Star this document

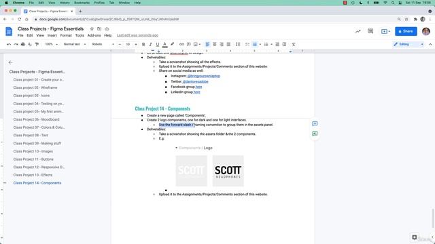point(92,28)
